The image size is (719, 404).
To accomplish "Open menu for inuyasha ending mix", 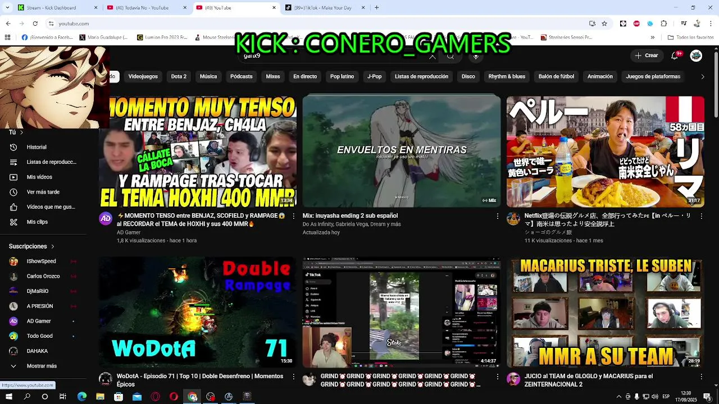I will [x=497, y=216].
